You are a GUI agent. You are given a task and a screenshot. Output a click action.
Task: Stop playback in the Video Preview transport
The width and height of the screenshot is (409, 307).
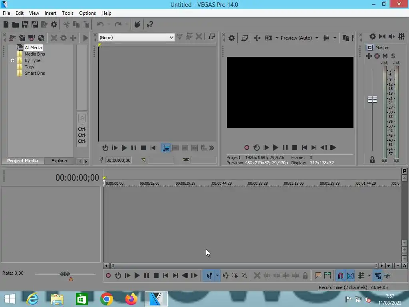[x=295, y=148]
